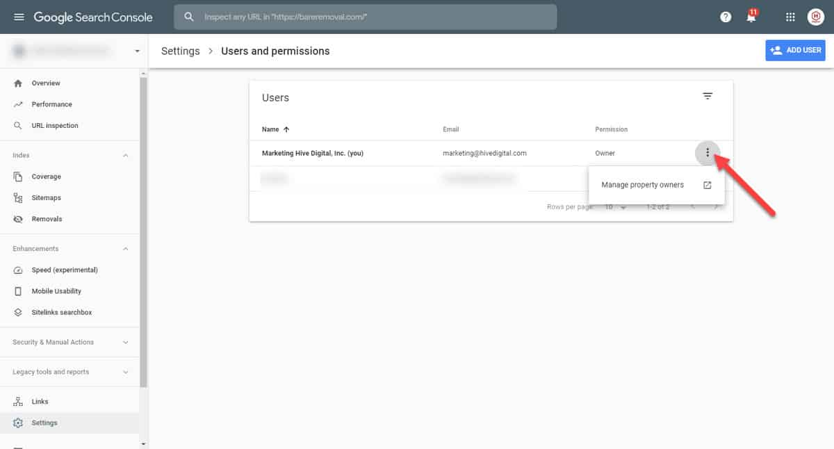The height and width of the screenshot is (449, 834).
Task: Filter the Users table
Action: pyautogui.click(x=708, y=97)
